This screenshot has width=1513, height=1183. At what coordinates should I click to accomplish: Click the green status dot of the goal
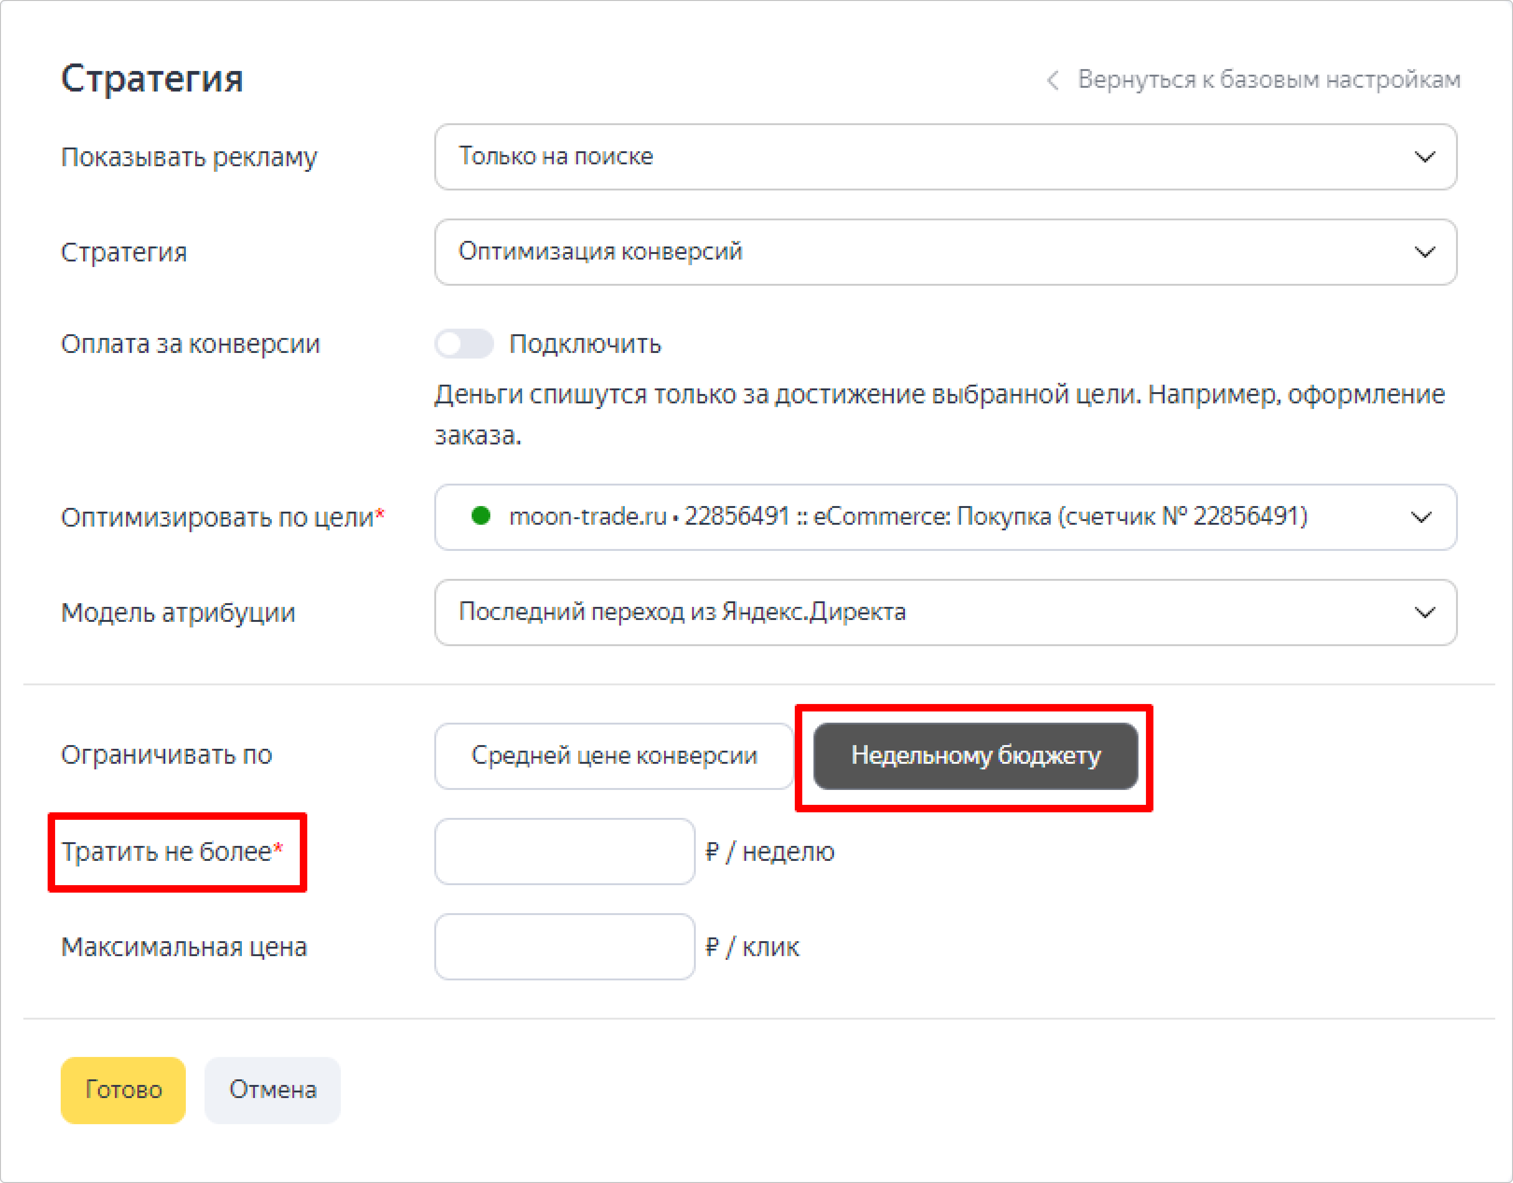481,516
